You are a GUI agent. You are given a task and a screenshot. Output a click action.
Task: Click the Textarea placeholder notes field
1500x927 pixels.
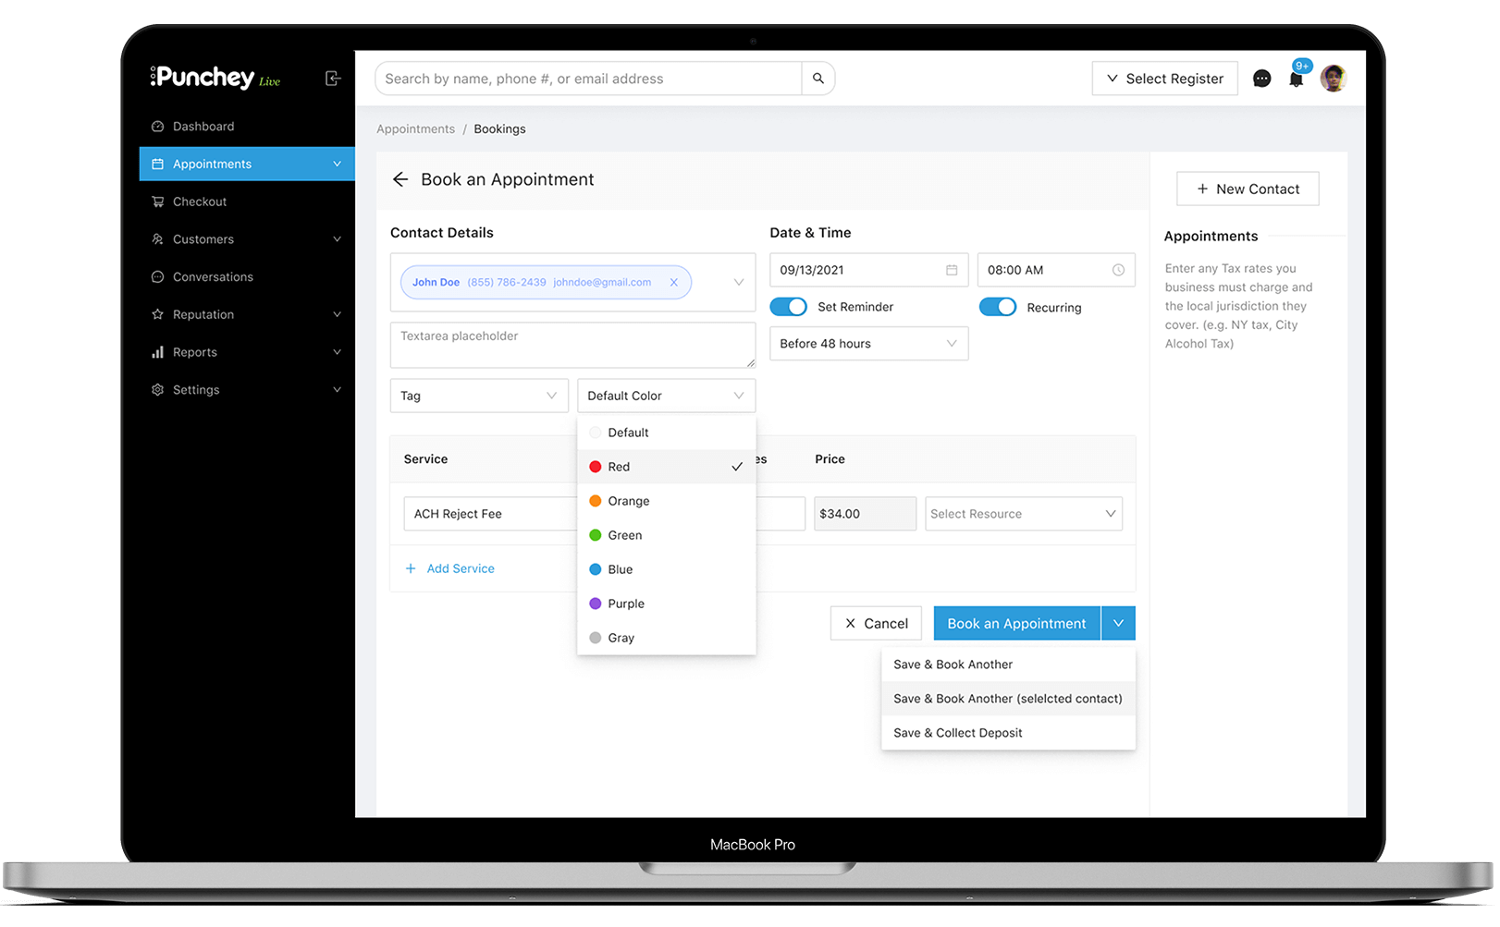point(572,345)
